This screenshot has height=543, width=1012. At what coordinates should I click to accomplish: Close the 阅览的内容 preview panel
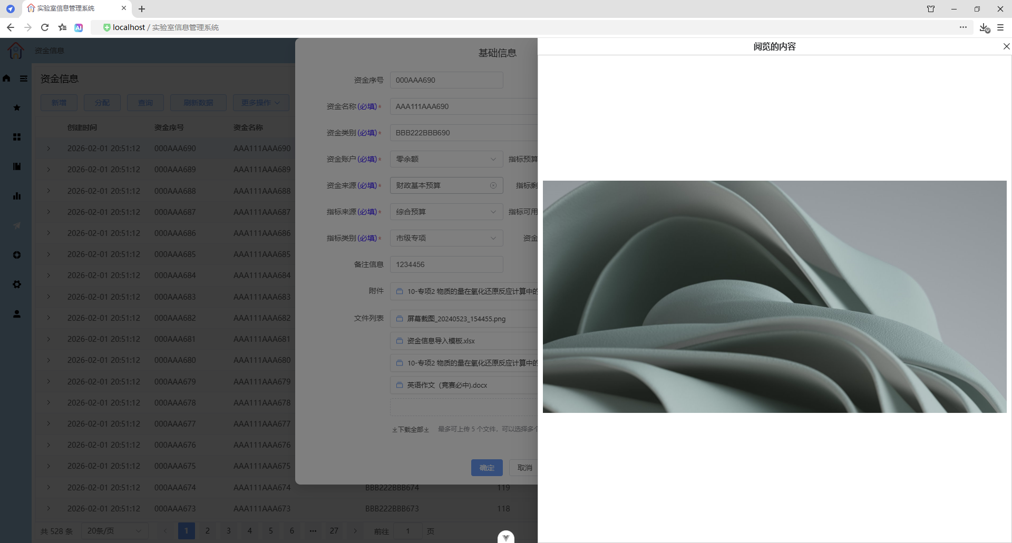tap(1006, 46)
